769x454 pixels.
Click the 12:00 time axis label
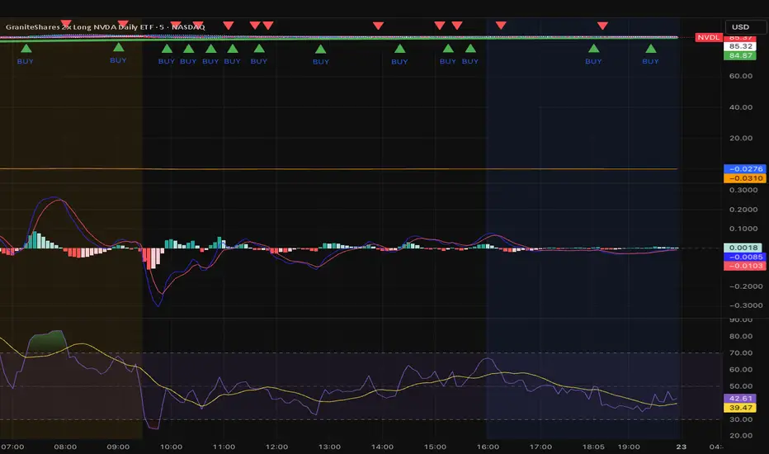(x=276, y=446)
